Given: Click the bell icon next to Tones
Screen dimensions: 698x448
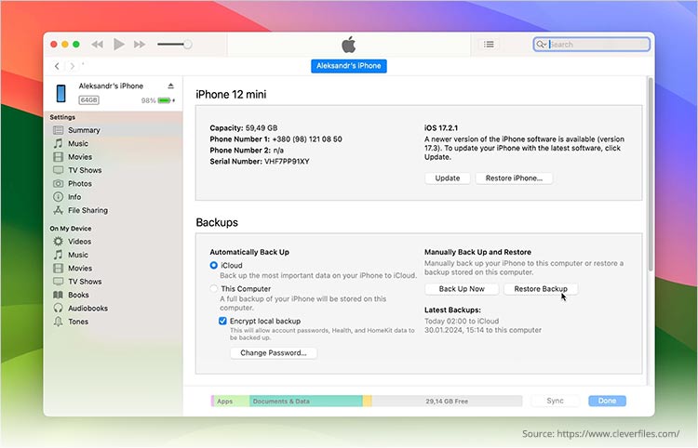Looking at the screenshot, I should tap(58, 322).
